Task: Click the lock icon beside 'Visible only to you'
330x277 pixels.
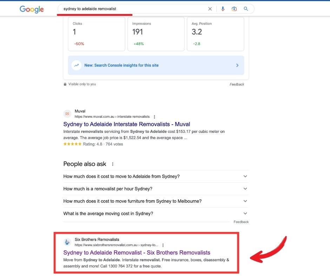Action: click(65, 84)
